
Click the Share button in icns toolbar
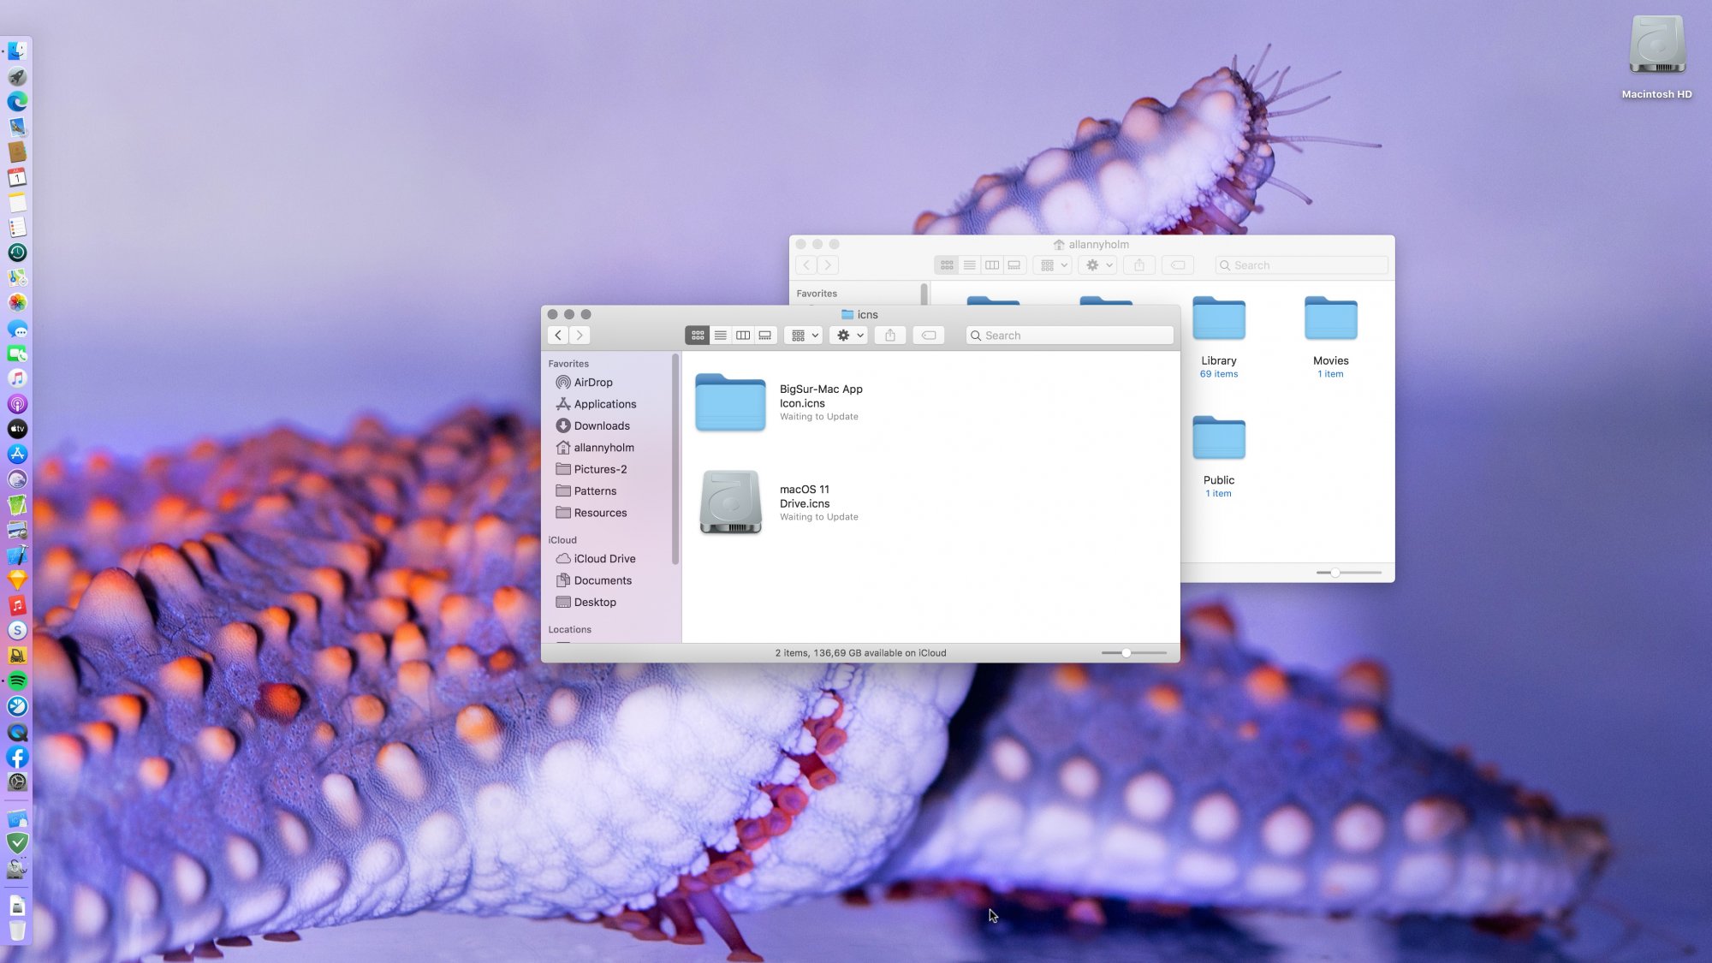click(x=890, y=336)
